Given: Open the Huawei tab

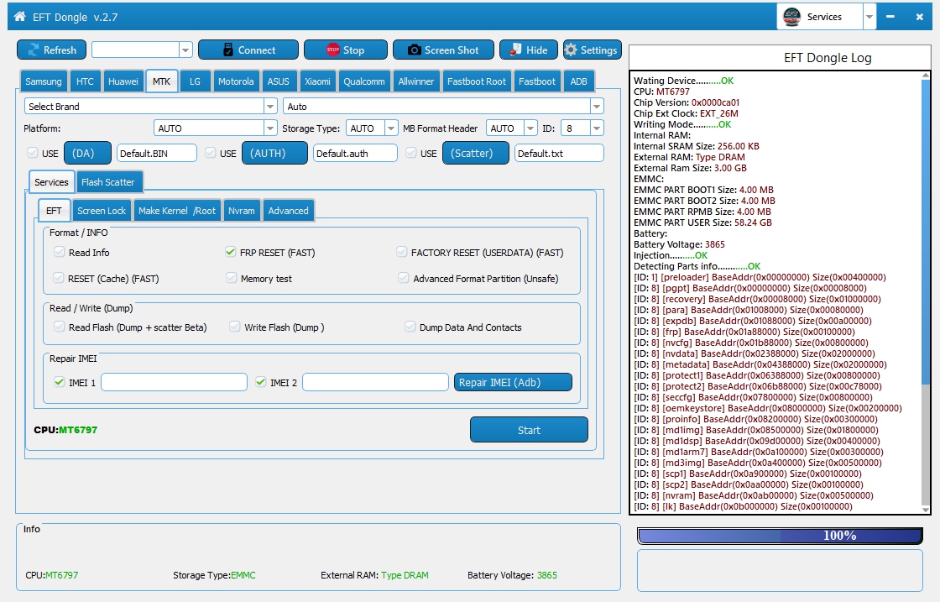Looking at the screenshot, I should 123,81.
